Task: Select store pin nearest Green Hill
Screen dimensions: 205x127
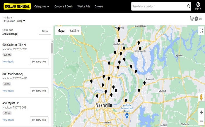Action: pos(144,83)
